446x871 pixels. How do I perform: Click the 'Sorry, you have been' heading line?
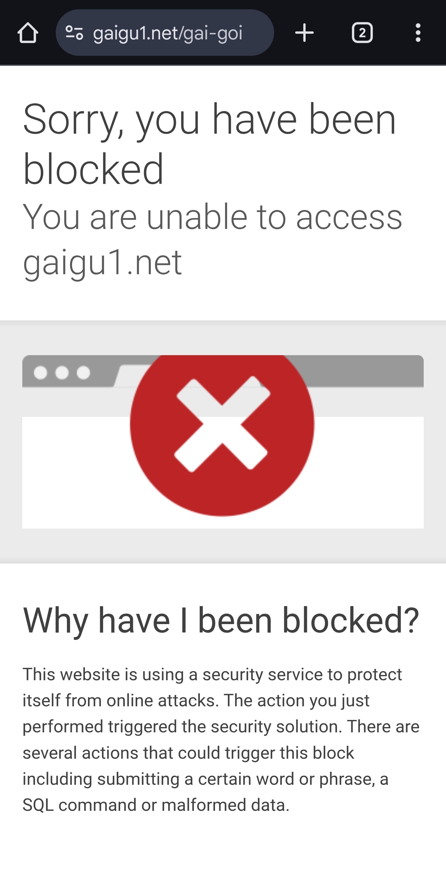pyautogui.click(x=209, y=120)
